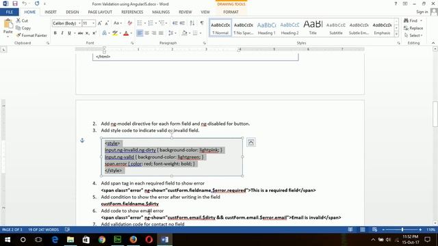Toggle Show/Hide paragraph marks
Screen dimensions: 438x246
[x=202, y=23]
